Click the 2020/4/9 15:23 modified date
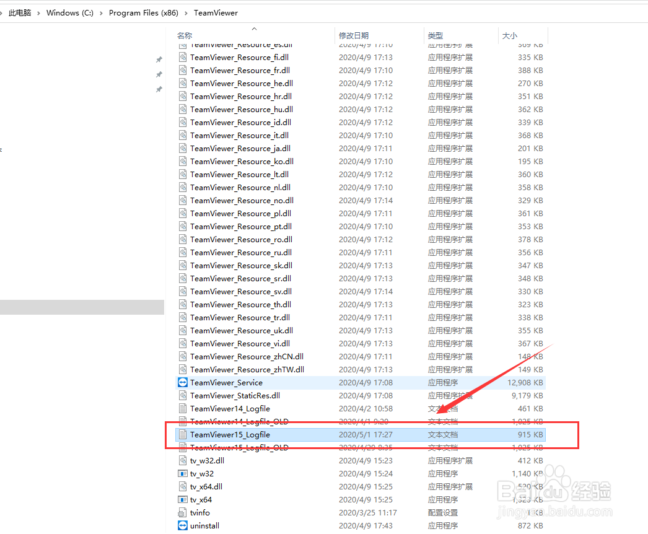 coord(366,460)
